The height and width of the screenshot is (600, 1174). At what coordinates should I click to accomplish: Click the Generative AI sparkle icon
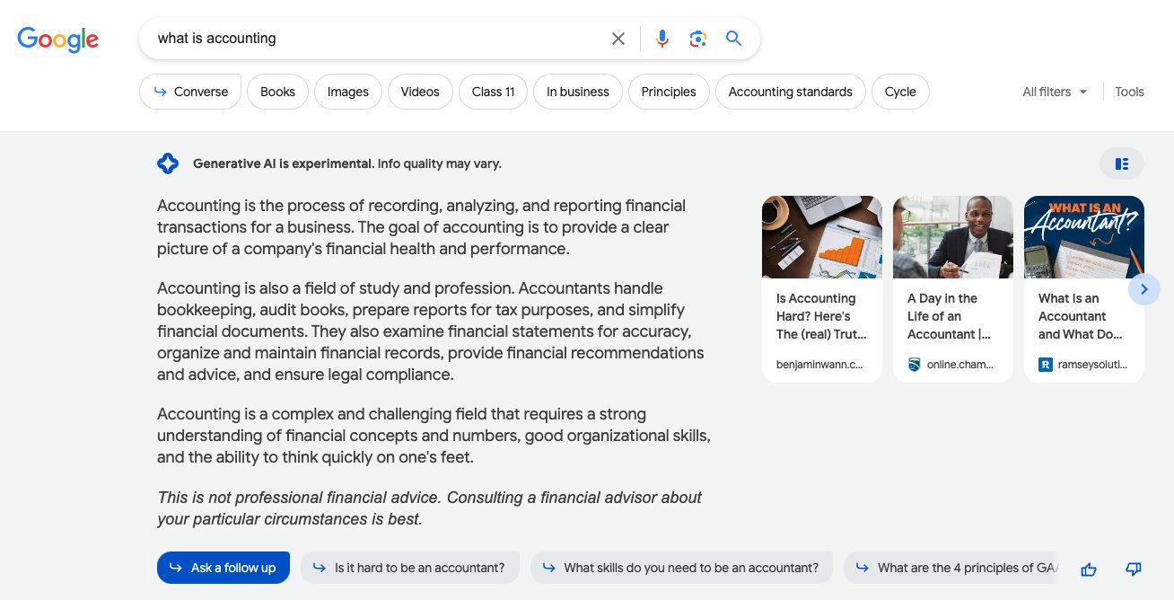coord(168,163)
